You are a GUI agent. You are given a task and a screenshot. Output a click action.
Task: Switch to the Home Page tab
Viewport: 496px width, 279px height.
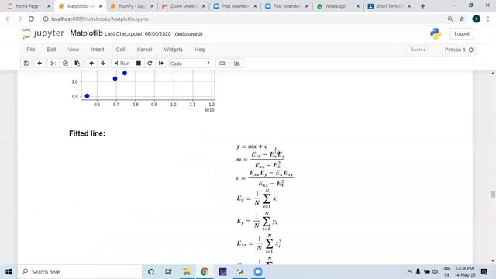pyautogui.click(x=28, y=6)
